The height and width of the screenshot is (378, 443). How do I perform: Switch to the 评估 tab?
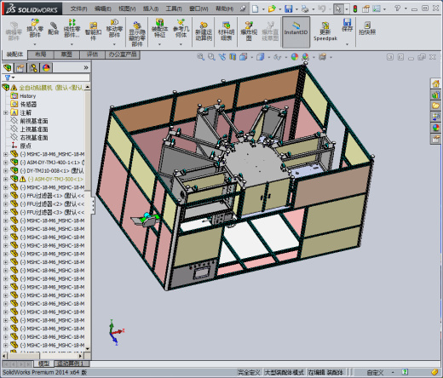(92, 54)
